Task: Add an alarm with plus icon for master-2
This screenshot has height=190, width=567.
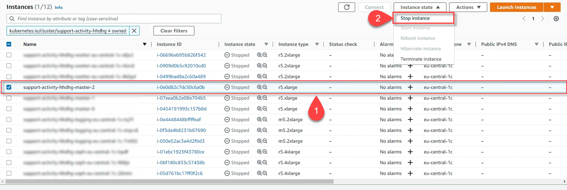Action: (410, 87)
